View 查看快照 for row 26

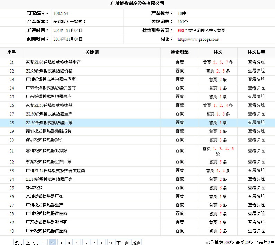click(x=256, y=105)
